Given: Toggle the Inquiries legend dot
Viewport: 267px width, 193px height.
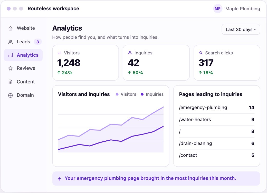Looking at the screenshot, I should point(142,94).
